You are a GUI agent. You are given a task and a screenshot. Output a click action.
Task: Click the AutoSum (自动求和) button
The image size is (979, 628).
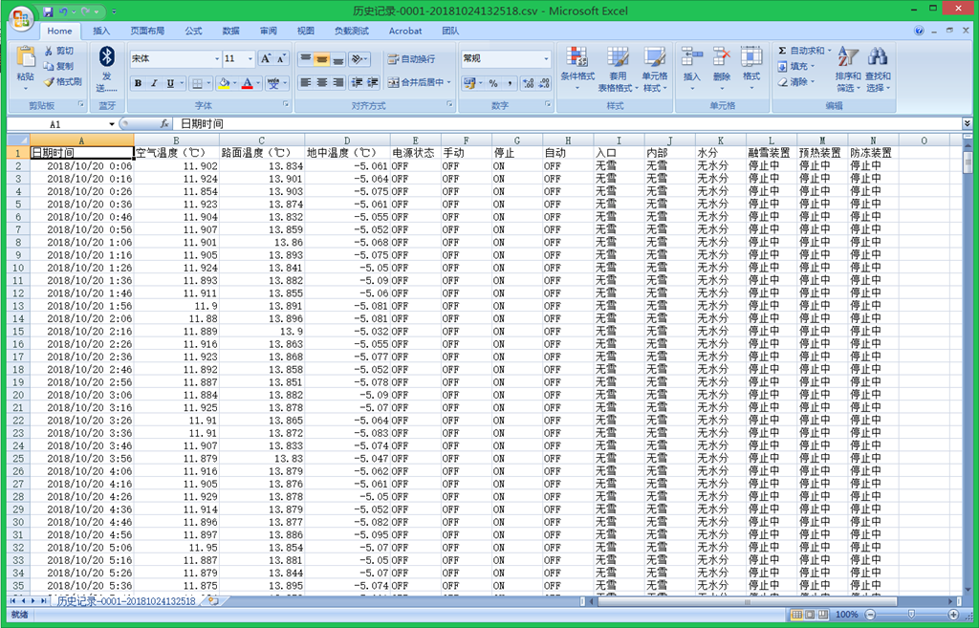pos(801,51)
